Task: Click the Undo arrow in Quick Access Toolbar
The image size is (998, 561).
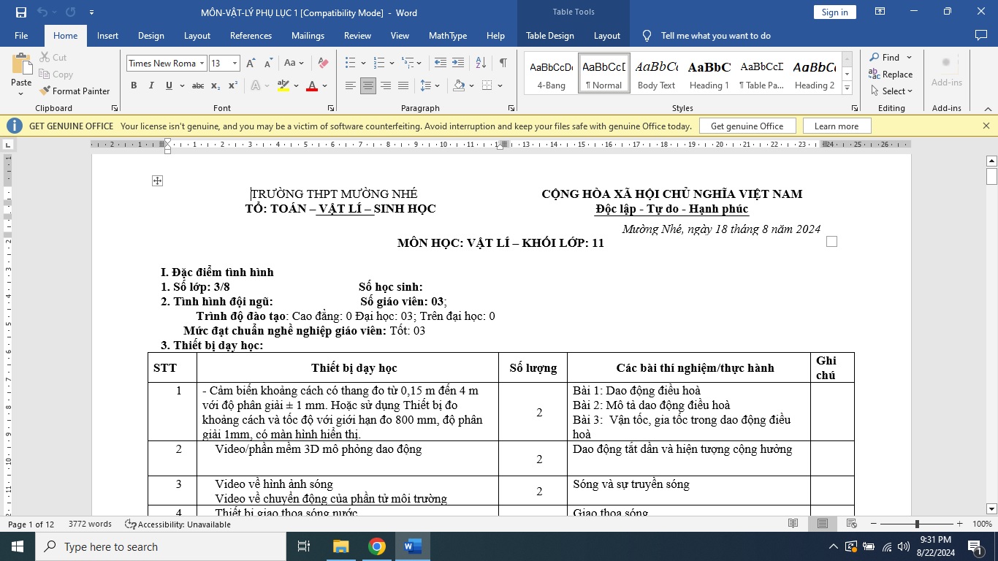Action: pos(42,12)
